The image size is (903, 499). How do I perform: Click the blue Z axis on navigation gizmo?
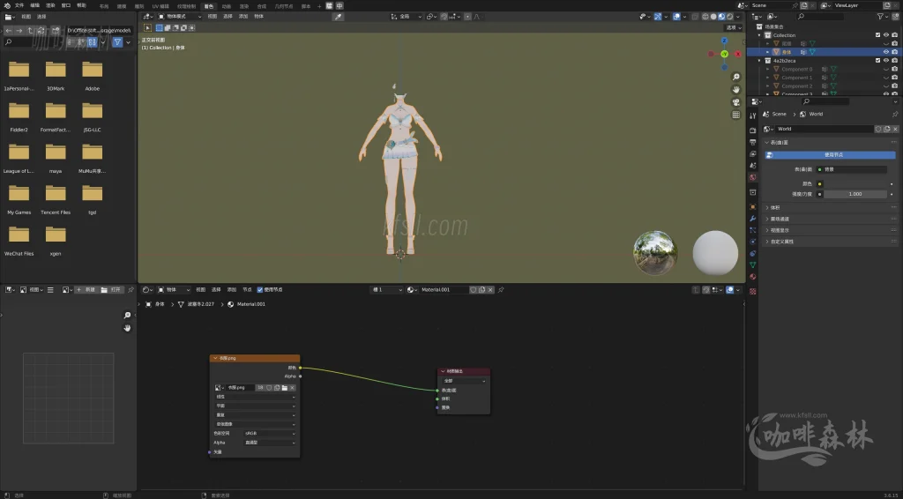coord(725,41)
